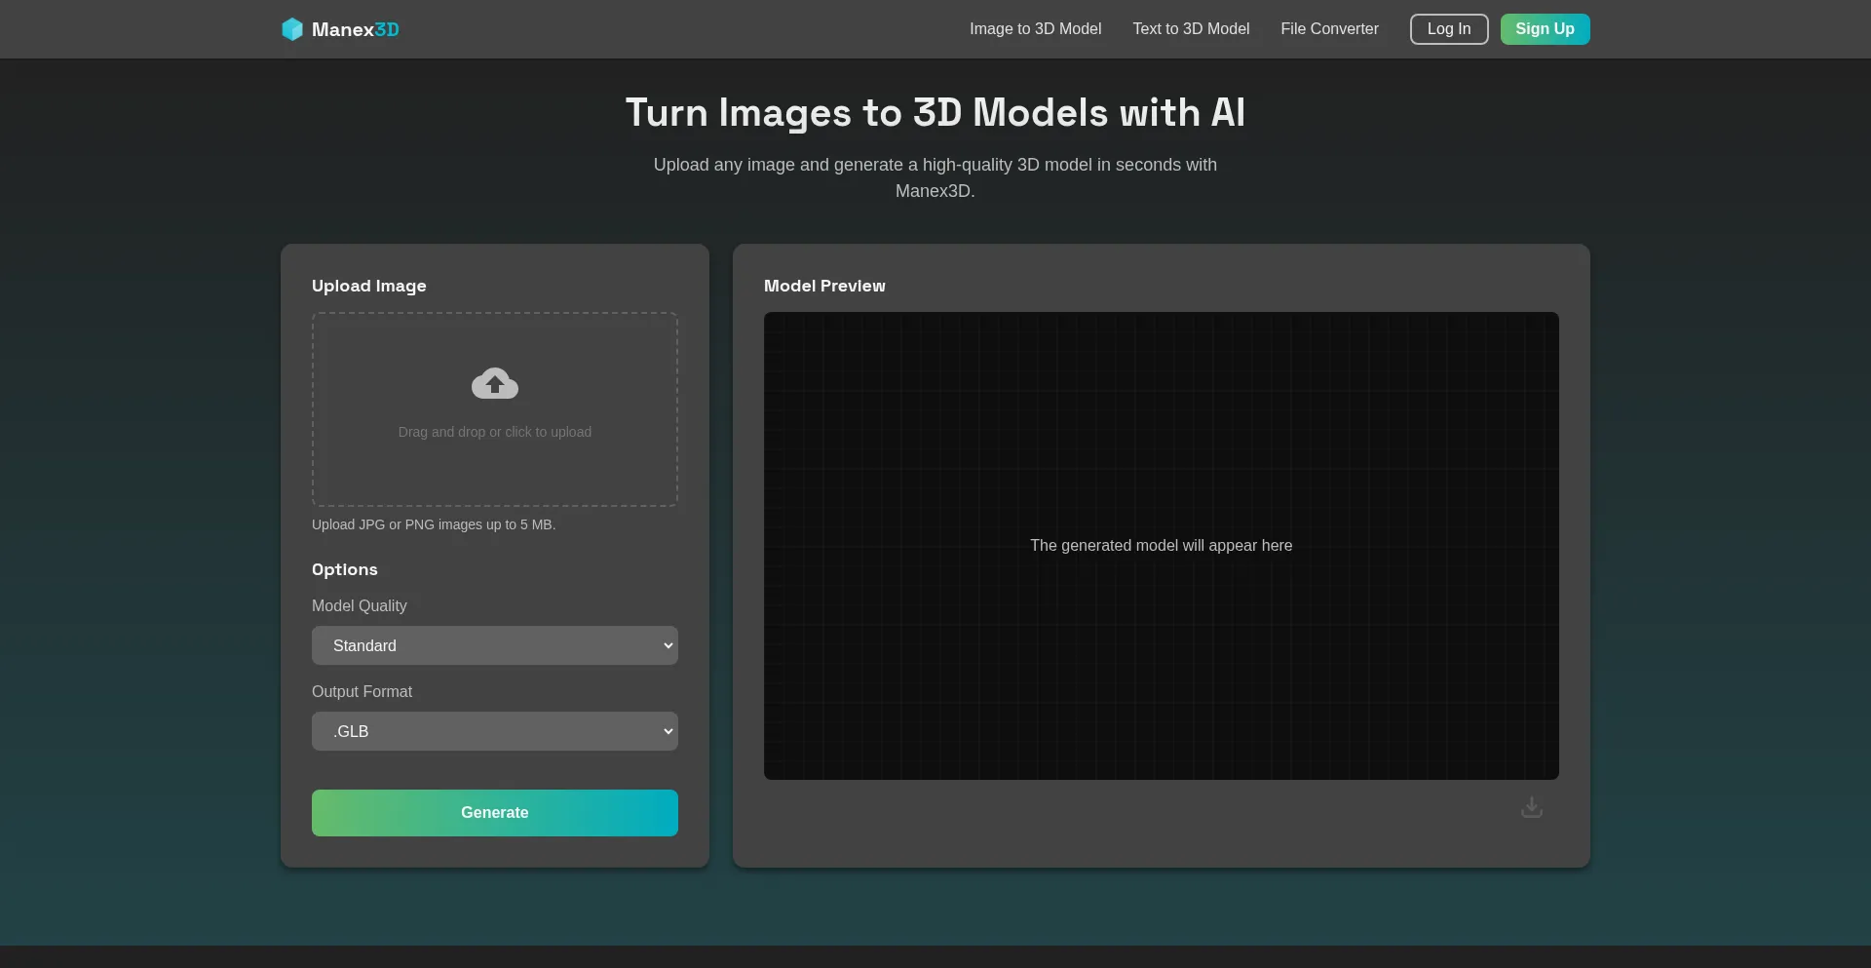Click the download model icon
1871x968 pixels.
click(x=1532, y=807)
